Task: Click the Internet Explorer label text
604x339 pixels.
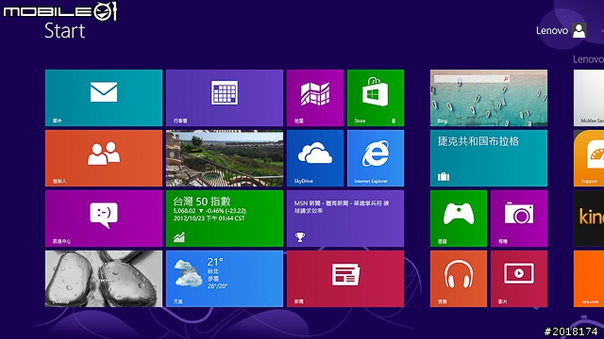Action: pos(371,181)
